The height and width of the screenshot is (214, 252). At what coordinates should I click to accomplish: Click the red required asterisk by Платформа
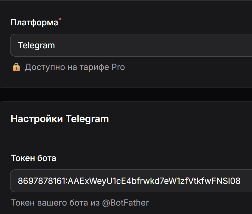[60, 20]
